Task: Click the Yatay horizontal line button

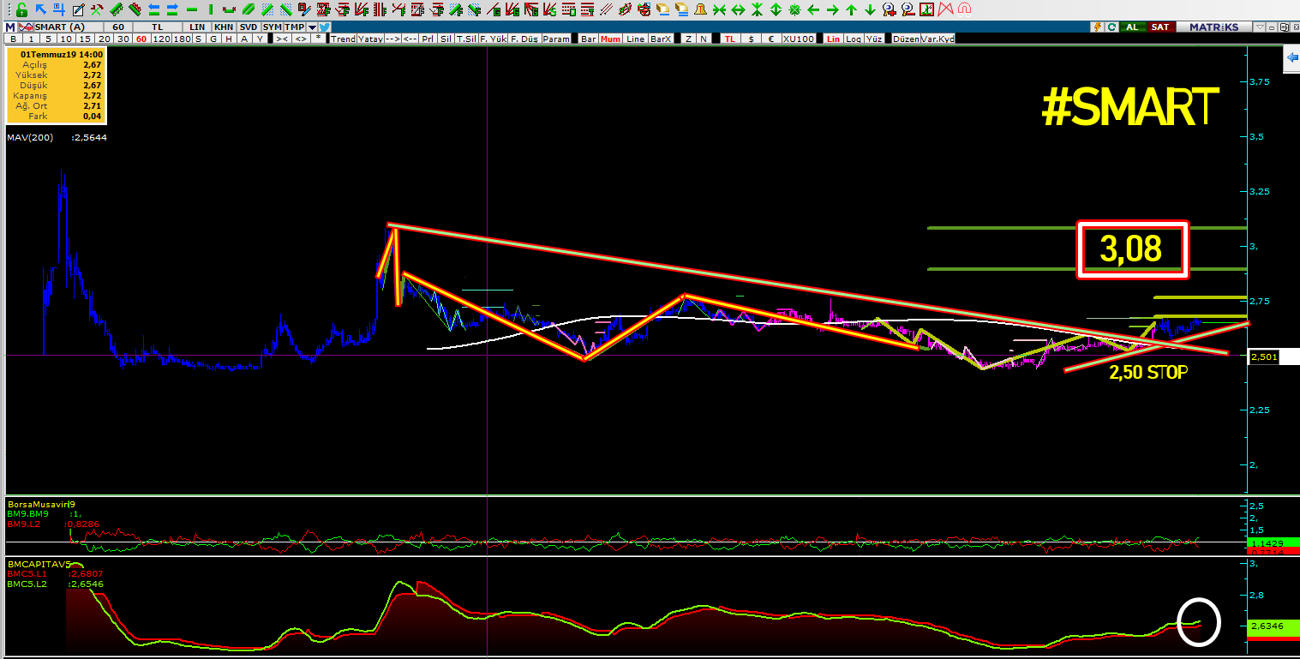Action: [370, 39]
